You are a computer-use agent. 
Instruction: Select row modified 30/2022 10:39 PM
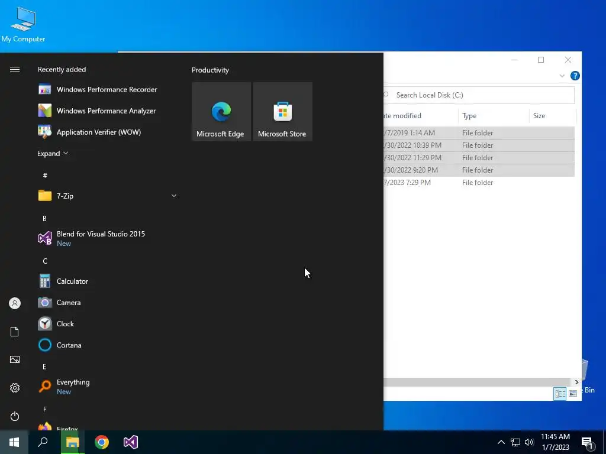tap(479, 145)
